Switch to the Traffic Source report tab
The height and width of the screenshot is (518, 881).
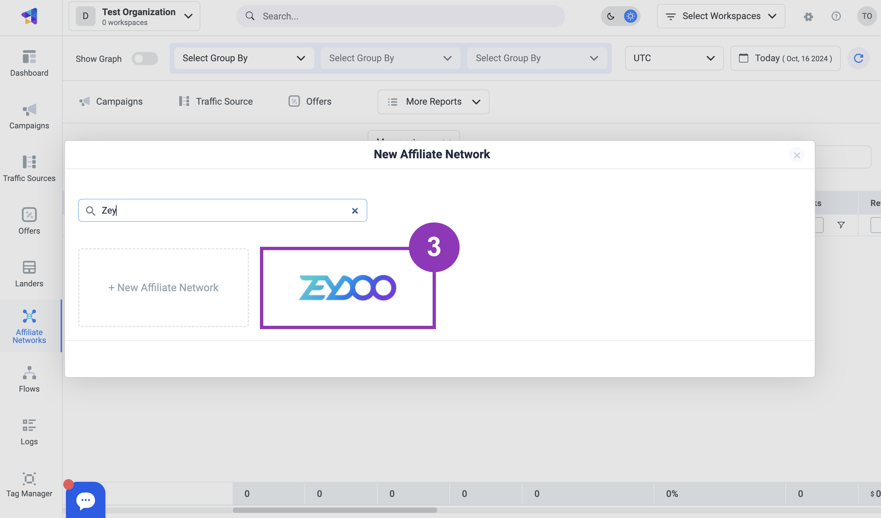click(216, 102)
